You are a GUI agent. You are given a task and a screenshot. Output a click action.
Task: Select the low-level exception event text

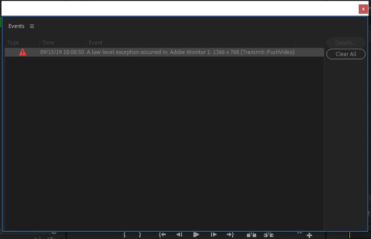(x=191, y=52)
